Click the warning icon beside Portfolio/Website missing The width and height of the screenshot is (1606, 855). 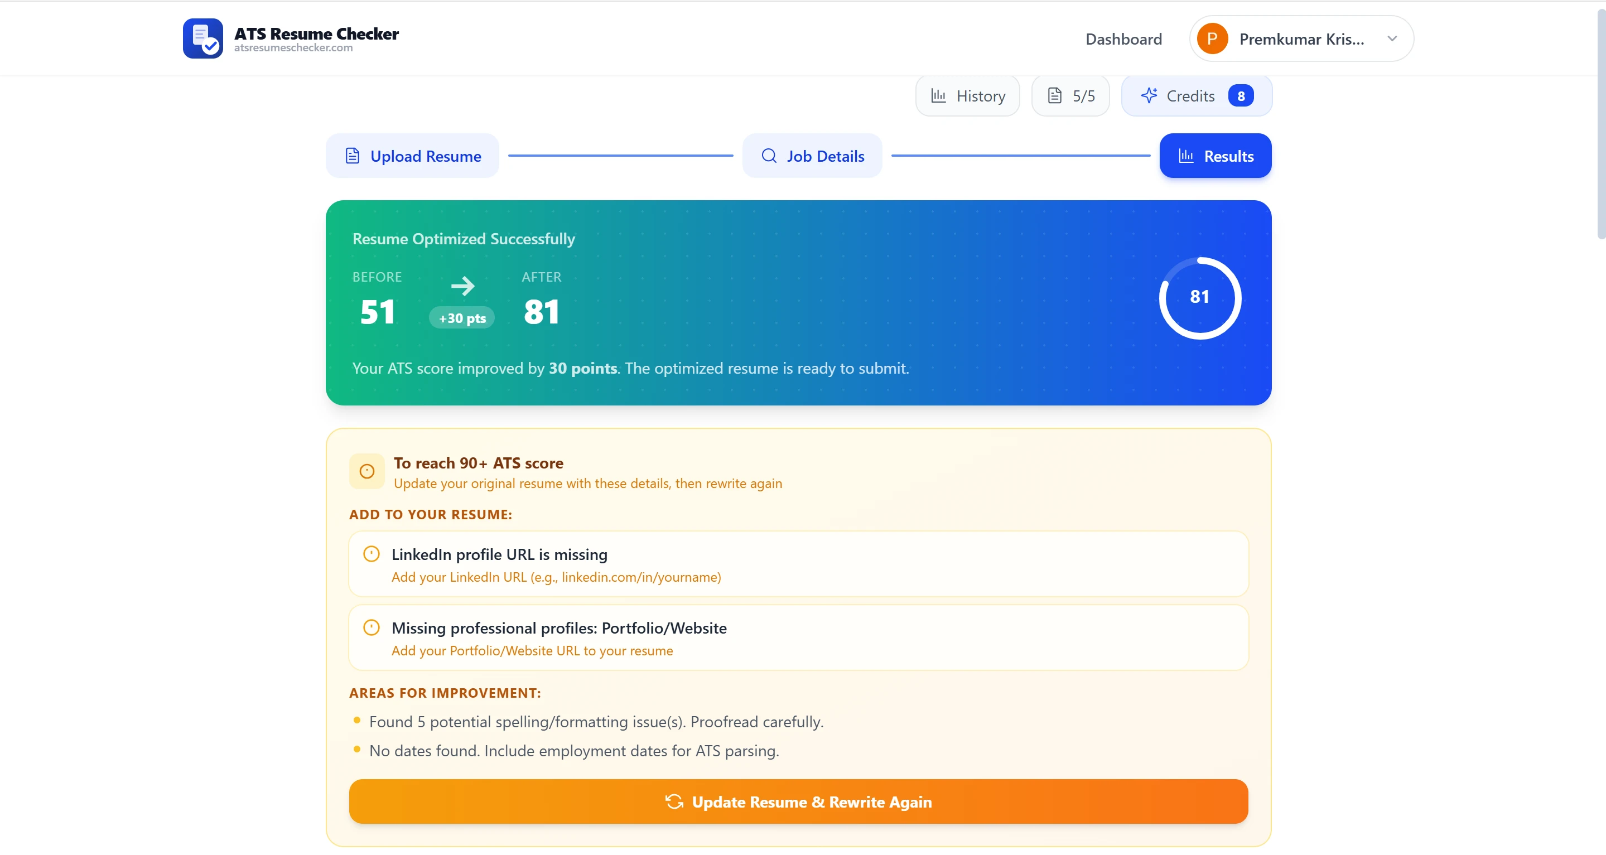coord(372,627)
